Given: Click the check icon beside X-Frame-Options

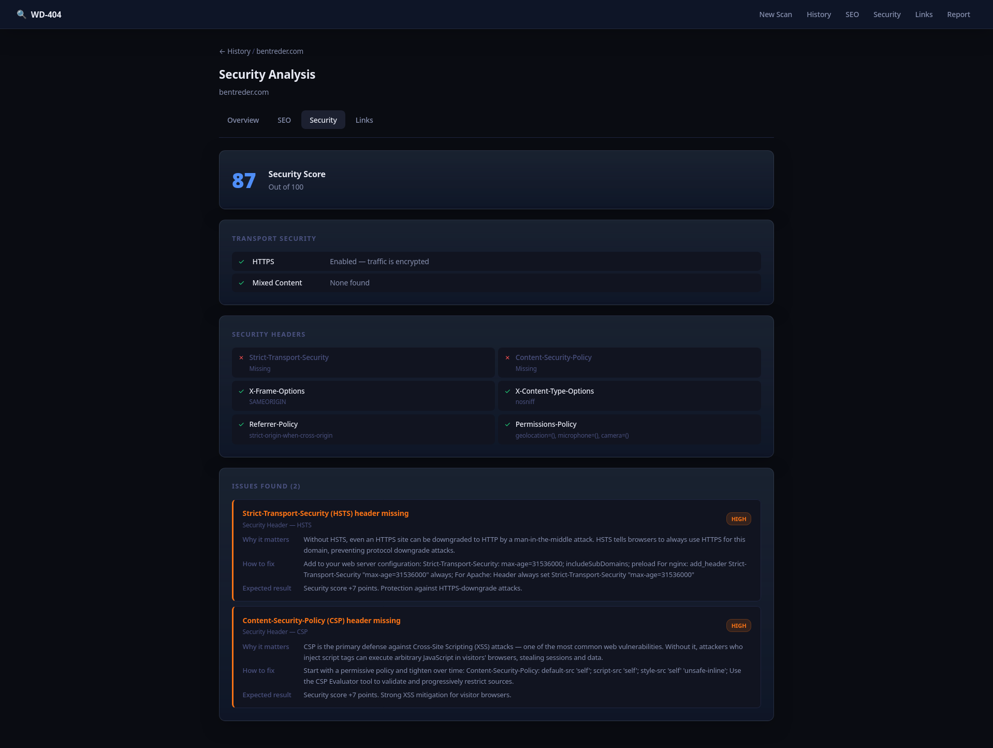Looking at the screenshot, I should click(x=241, y=391).
